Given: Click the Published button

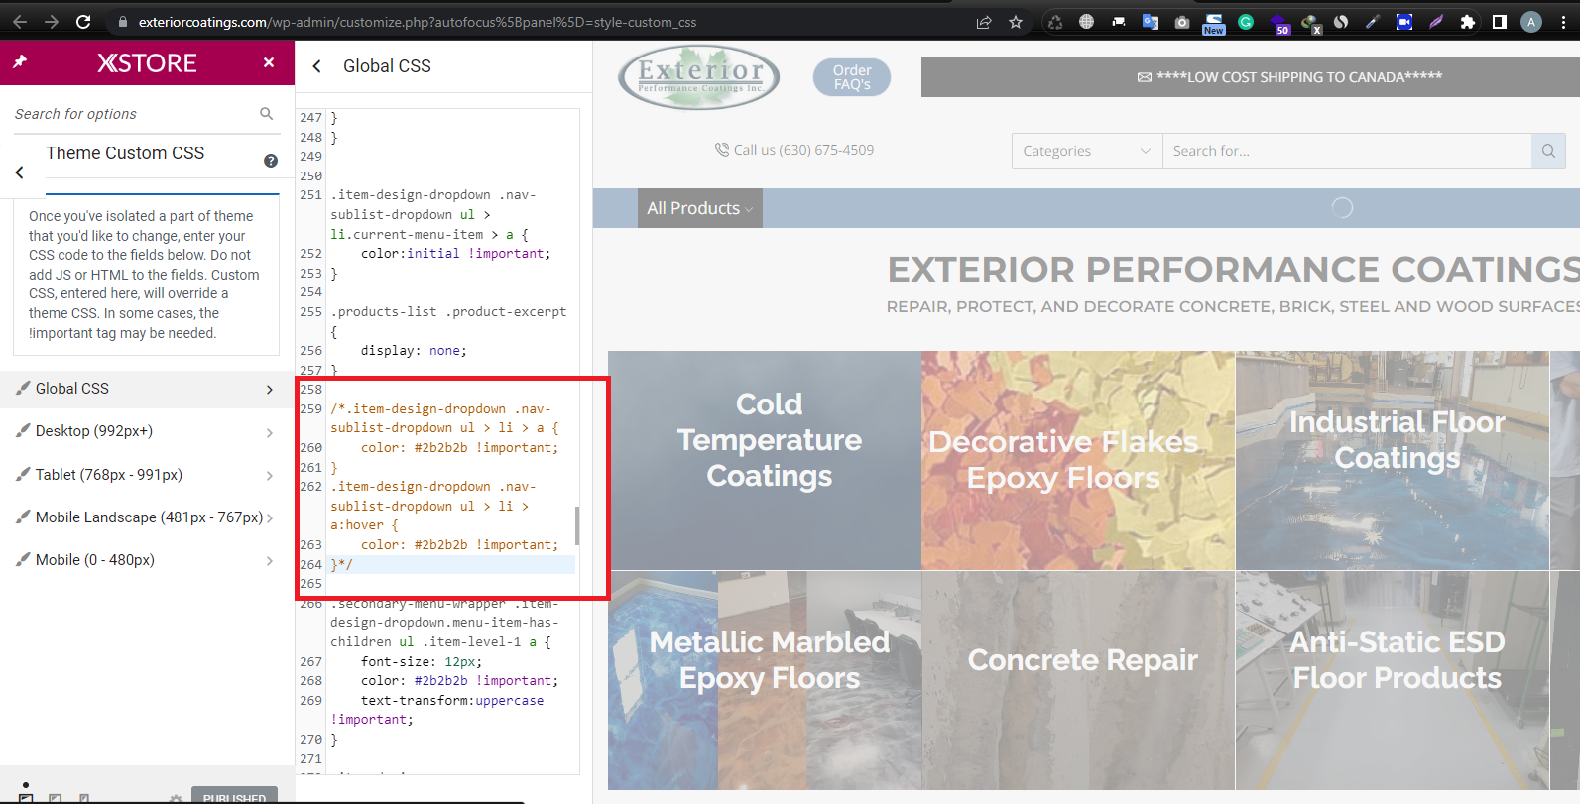Looking at the screenshot, I should (235, 796).
